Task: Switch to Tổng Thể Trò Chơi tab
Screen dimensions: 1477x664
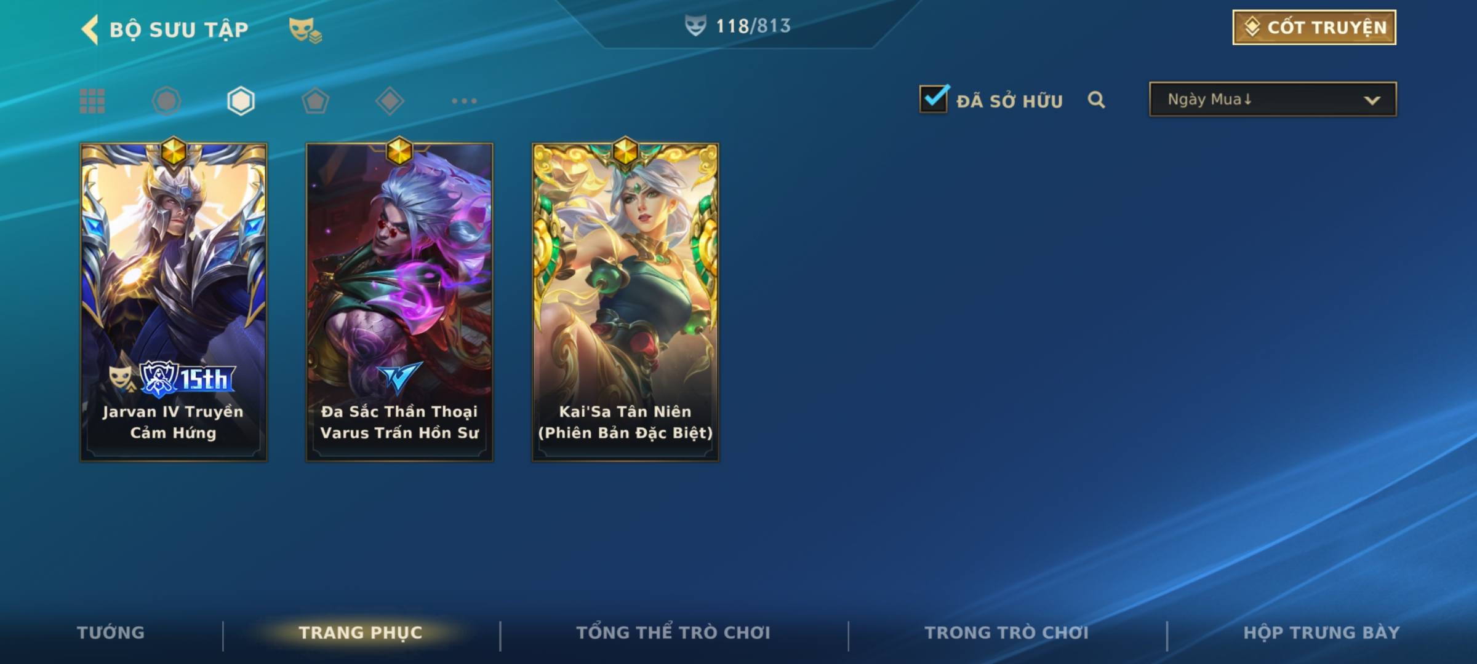Action: point(673,633)
